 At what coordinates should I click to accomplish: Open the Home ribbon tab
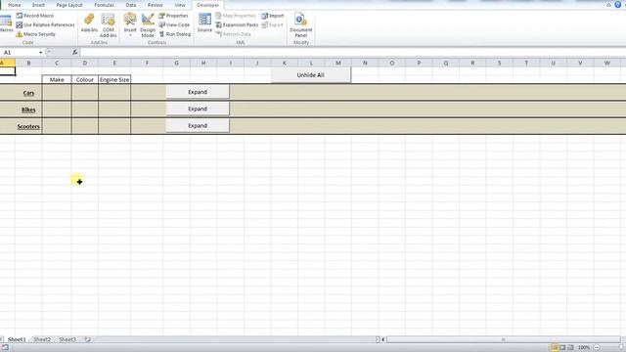(x=14, y=5)
